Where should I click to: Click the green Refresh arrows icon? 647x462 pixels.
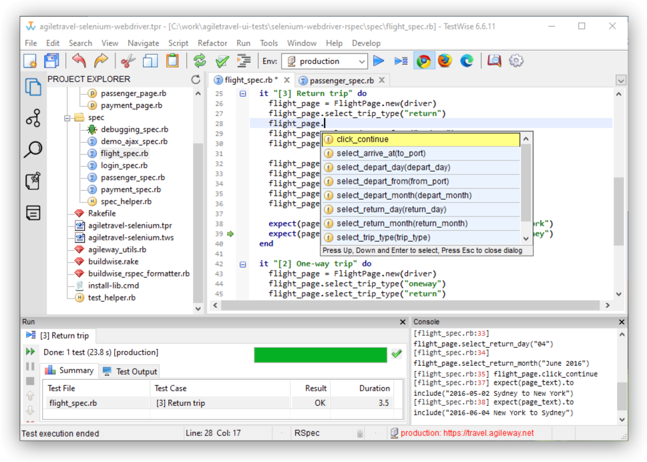tap(200, 61)
